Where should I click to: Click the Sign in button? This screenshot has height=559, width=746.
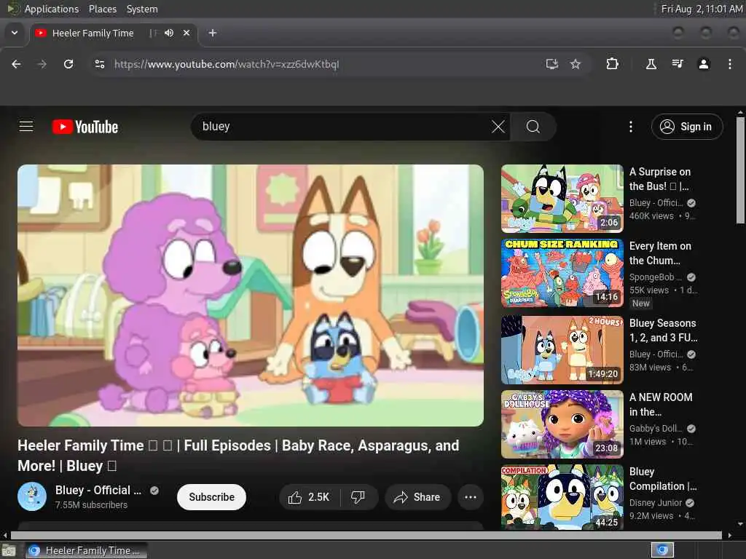tap(687, 127)
